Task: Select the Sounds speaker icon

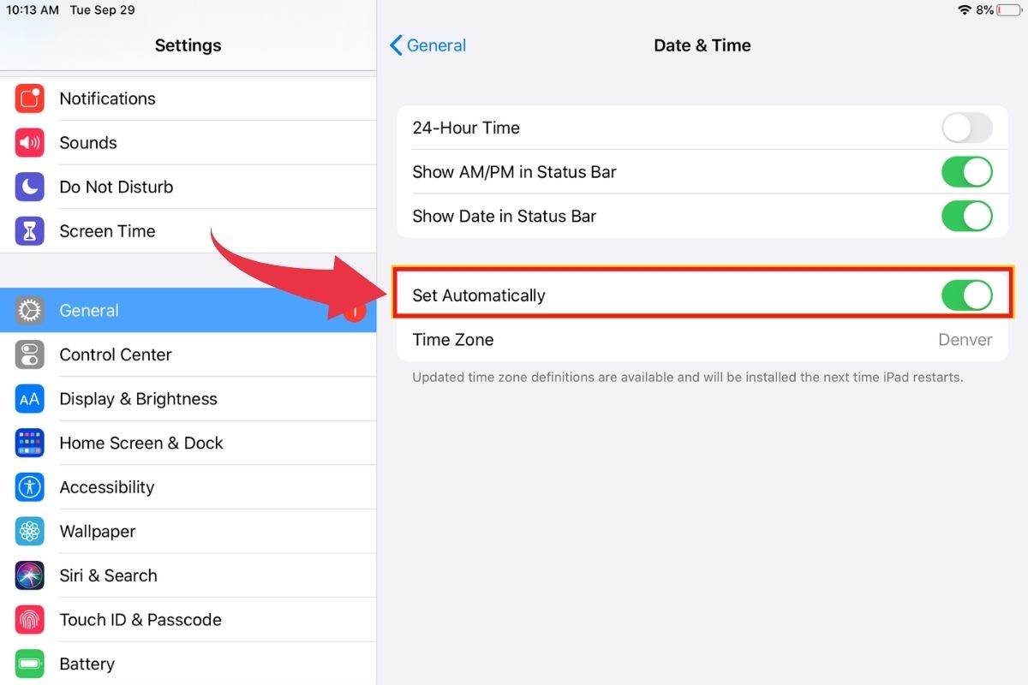Action: [29, 142]
